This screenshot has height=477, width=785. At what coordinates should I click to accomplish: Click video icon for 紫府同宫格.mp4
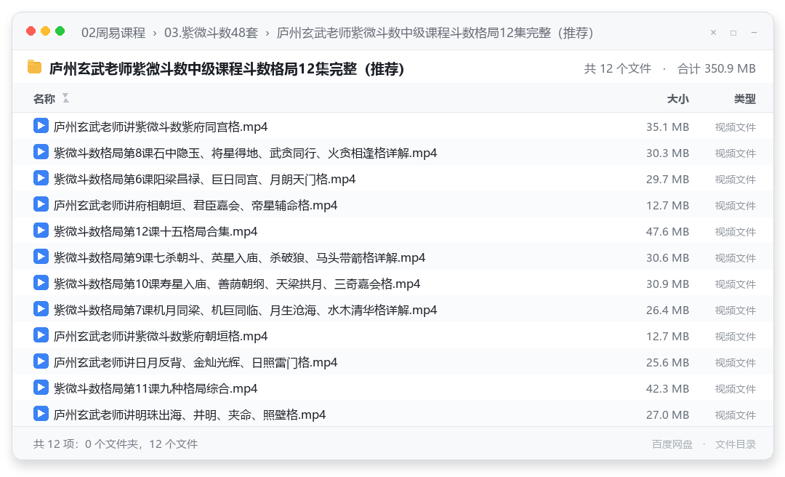[41, 126]
